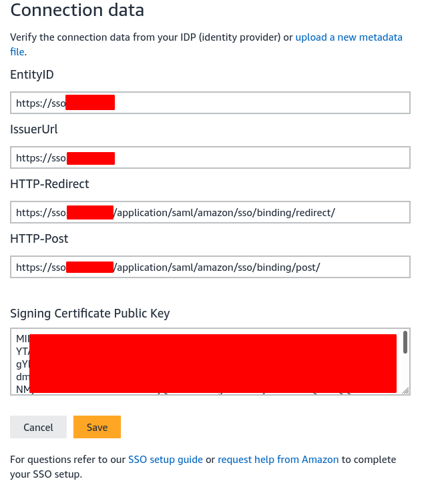Image resolution: width=442 pixels, height=493 pixels.
Task: Click the IssuerUrl label text
Action: pos(34,129)
